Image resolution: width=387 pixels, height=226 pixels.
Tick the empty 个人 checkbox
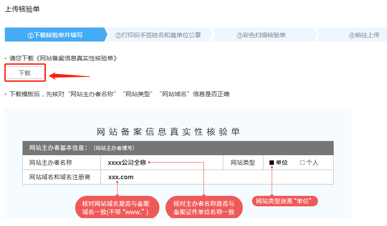click(302, 163)
